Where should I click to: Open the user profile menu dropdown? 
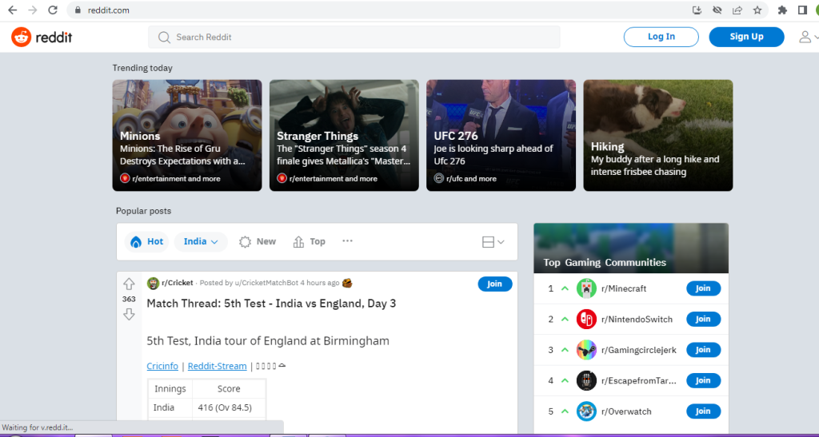[x=809, y=37]
